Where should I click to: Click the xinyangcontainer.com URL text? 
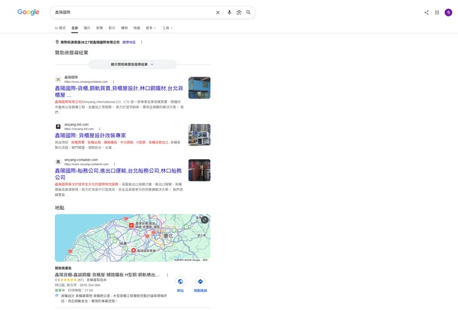86,82
